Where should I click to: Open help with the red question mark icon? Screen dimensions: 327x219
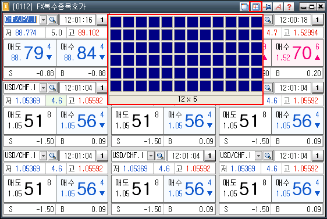click(289, 6)
